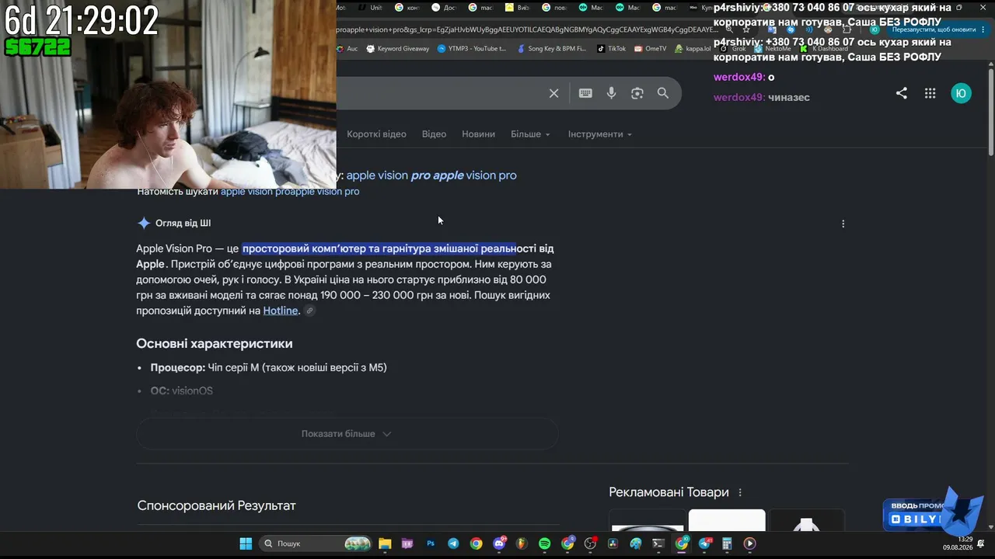
Task: Open the NektoMe bookmark
Action: click(x=772, y=49)
